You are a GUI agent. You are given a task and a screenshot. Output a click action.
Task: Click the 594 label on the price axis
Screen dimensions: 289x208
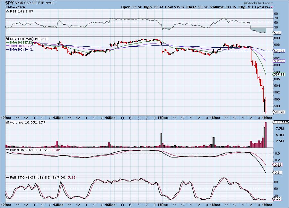click(277, 86)
